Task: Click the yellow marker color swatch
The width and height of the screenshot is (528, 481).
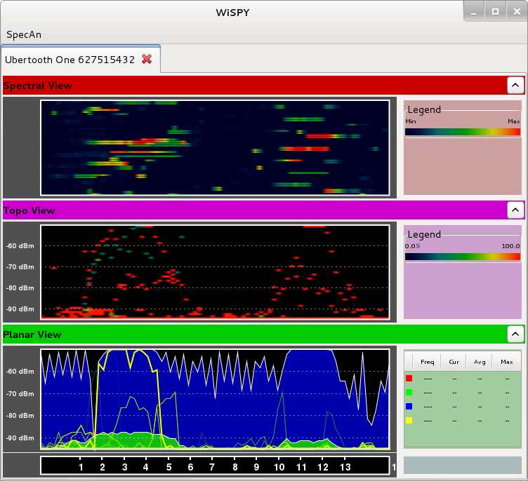Action: [409, 420]
